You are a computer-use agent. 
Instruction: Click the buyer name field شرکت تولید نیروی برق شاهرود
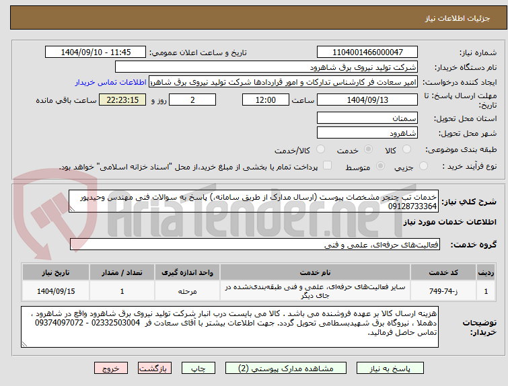pyautogui.click(x=266, y=67)
